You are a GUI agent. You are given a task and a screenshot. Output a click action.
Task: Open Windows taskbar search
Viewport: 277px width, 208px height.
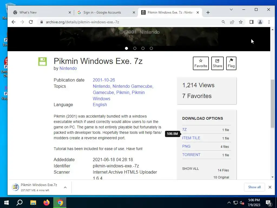coord(19,203)
